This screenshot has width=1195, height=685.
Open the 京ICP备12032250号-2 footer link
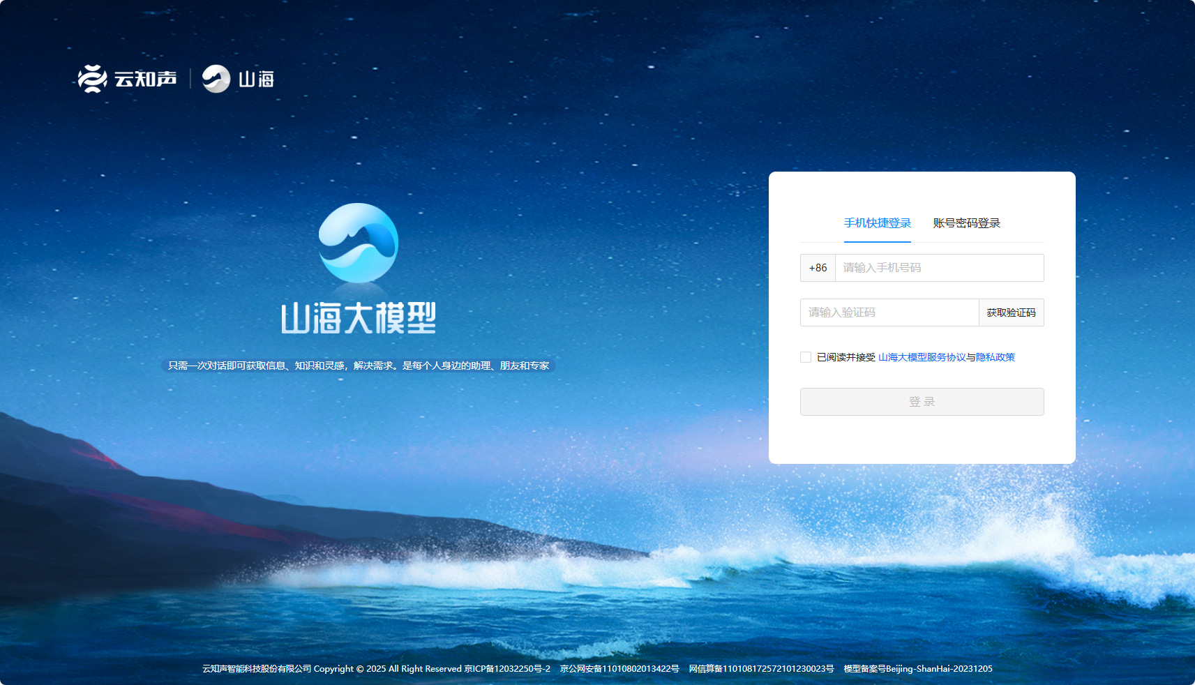tap(507, 669)
